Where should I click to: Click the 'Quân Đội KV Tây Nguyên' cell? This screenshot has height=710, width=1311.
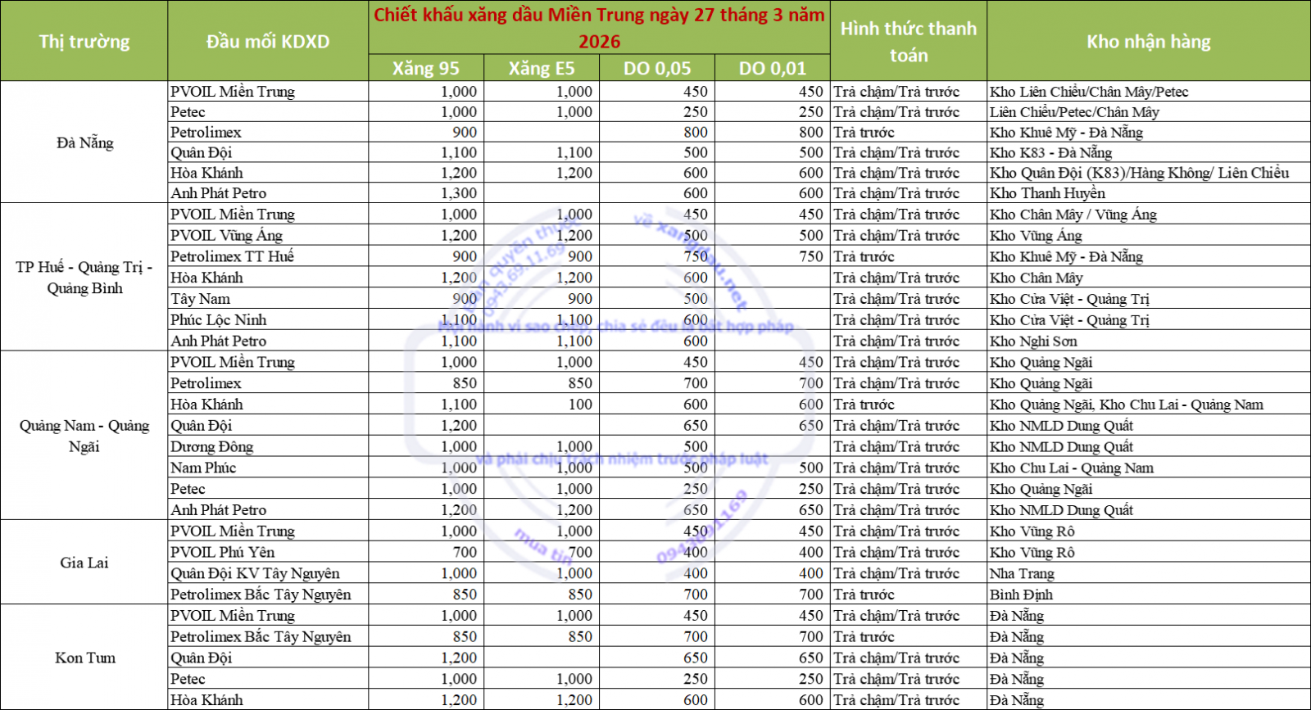point(255,573)
